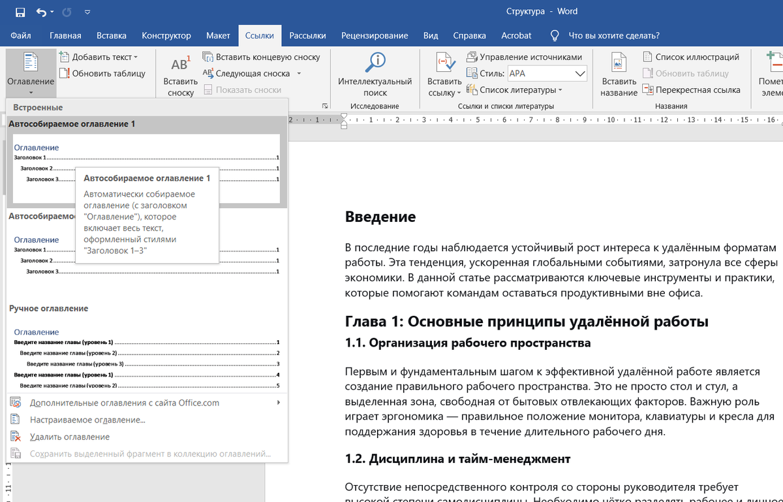
Task: Click the Перекрестная ссылка icon
Action: (648, 90)
